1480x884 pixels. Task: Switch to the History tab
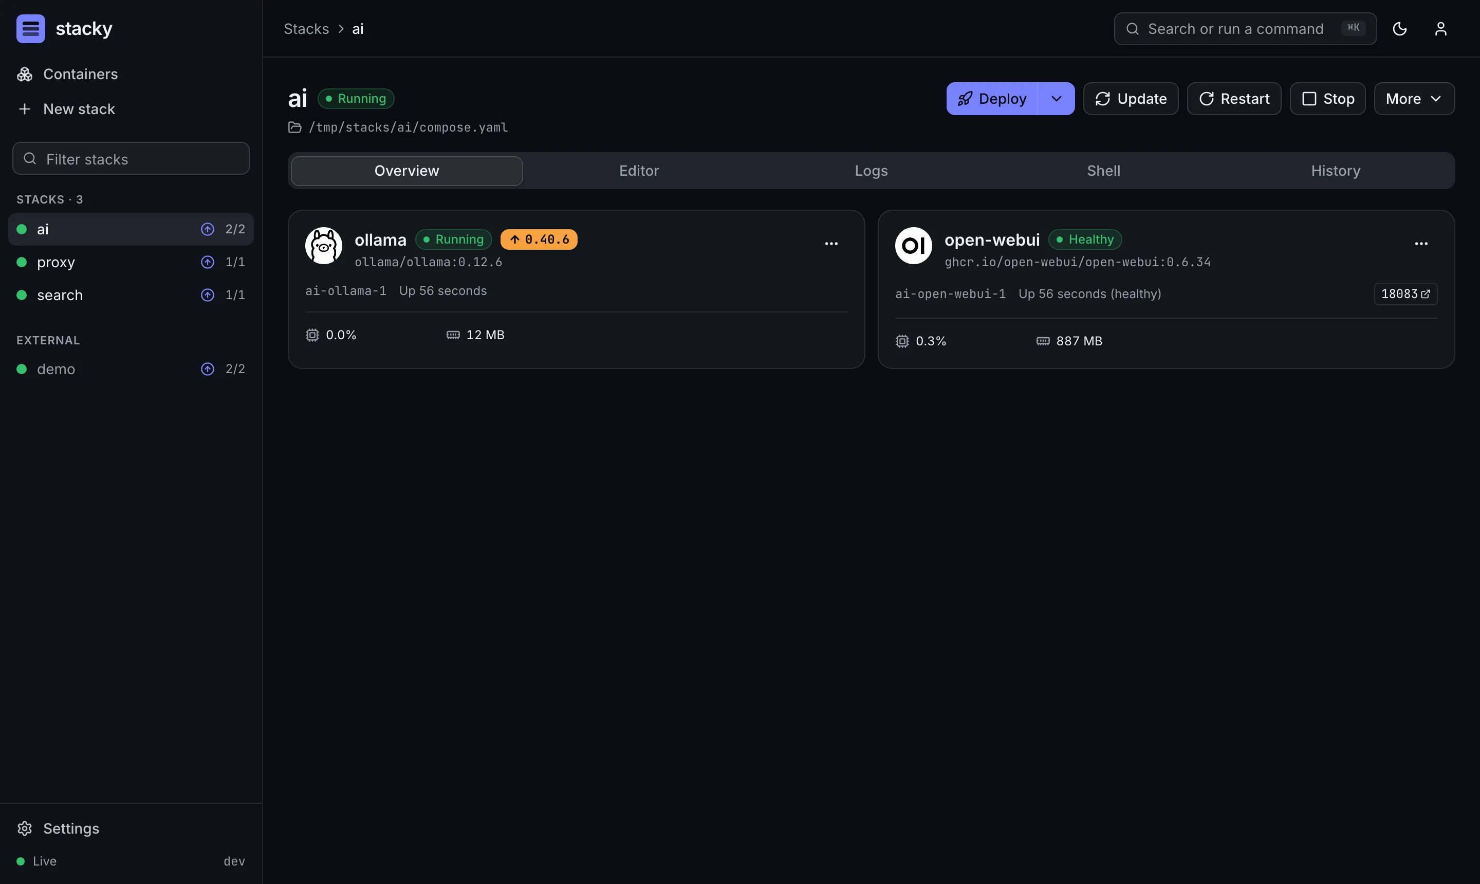1336,171
